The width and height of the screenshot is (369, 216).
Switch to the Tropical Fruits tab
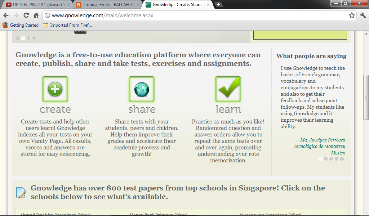(108, 4)
